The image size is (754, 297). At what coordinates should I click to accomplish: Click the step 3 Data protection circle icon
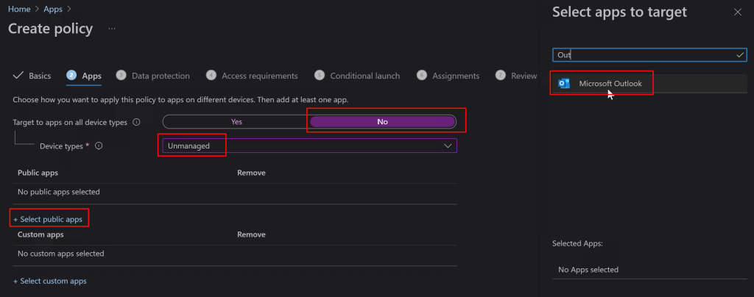121,76
